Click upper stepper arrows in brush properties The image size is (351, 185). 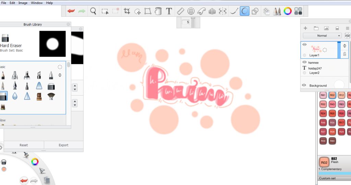(75, 87)
